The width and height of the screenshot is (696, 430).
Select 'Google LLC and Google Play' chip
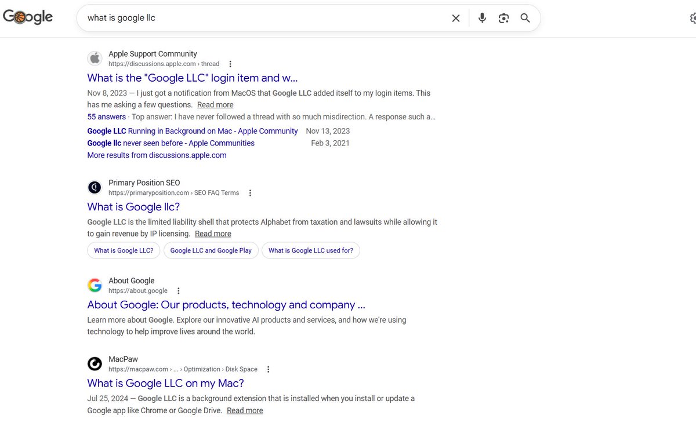tap(211, 250)
